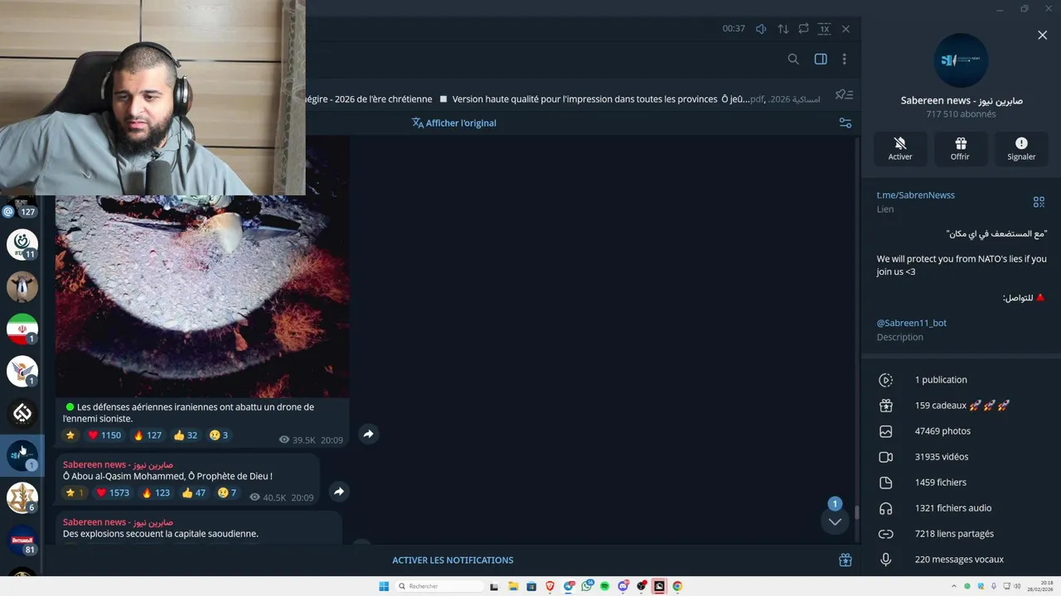This screenshot has height=596, width=1061.
Task: Click the fire 123 reaction
Action: click(155, 493)
